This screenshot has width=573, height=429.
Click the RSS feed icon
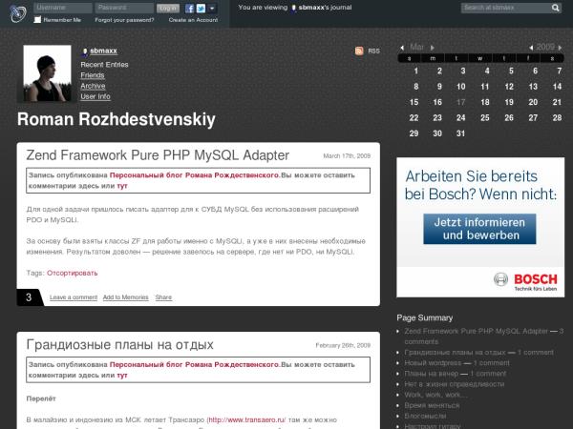pyautogui.click(x=359, y=51)
